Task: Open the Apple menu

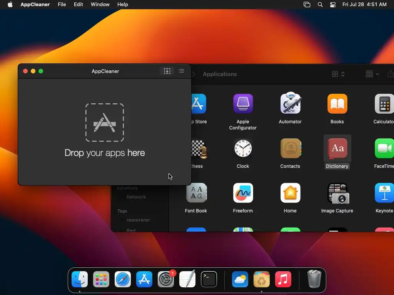Action: 10,4
